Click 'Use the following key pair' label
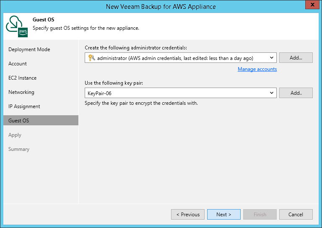The width and height of the screenshot is (322, 228). pos(114,83)
